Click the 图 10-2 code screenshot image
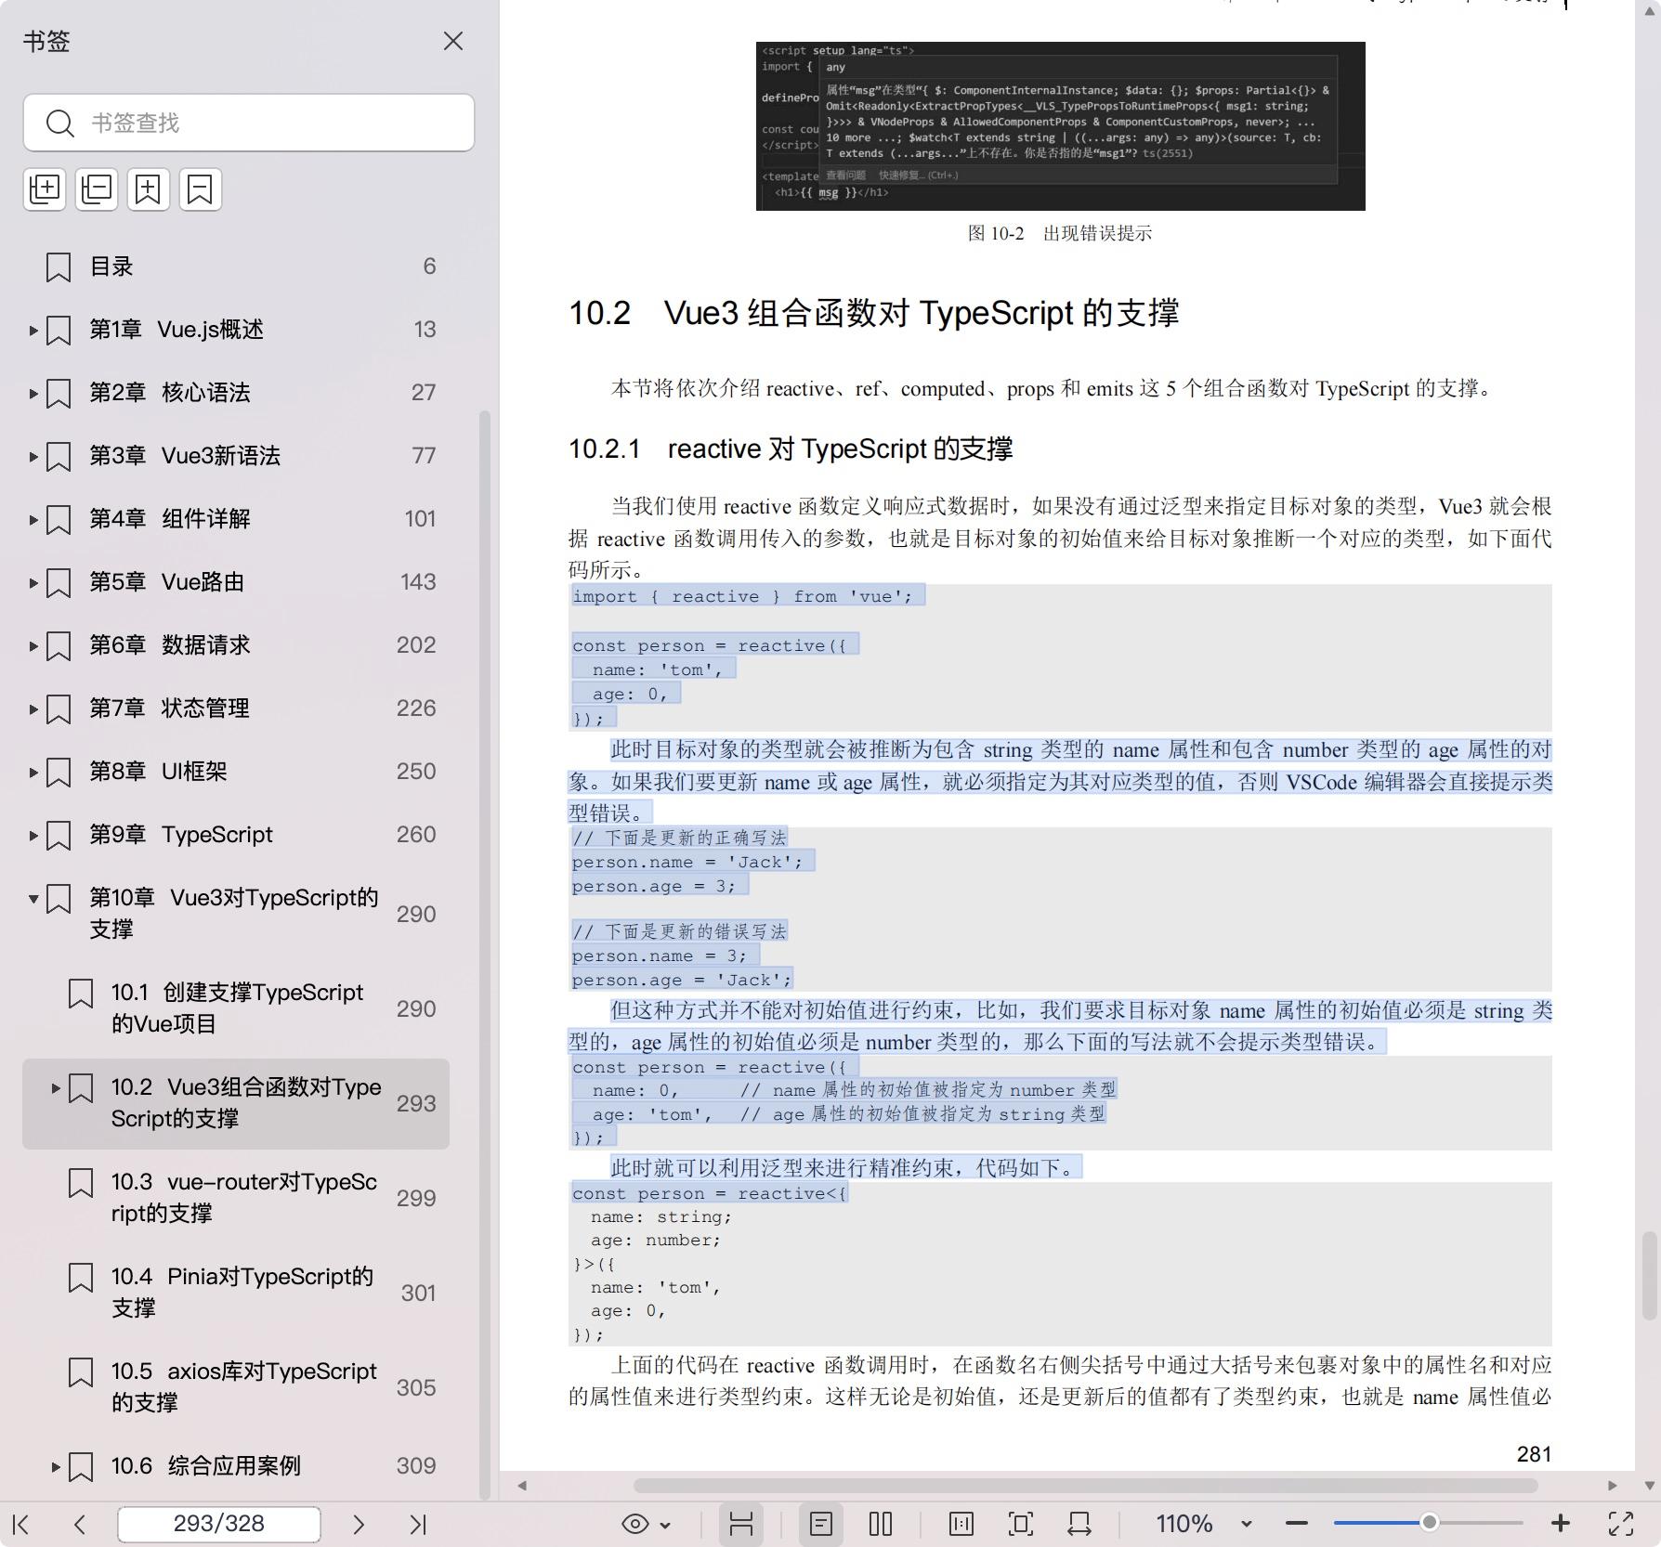 click(1061, 126)
